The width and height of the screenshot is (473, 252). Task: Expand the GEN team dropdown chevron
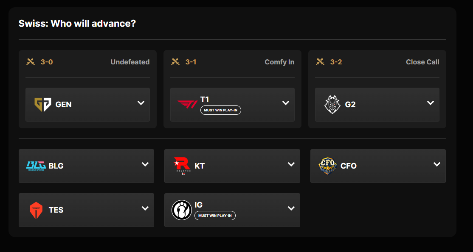tap(141, 103)
